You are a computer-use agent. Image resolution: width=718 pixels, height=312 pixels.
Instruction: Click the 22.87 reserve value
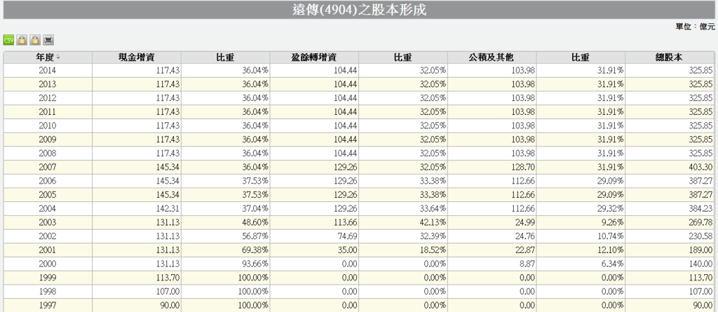click(527, 250)
